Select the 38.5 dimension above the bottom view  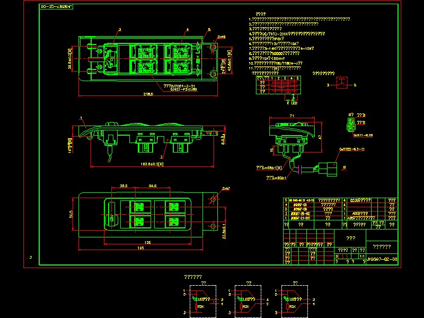[x=123, y=186]
